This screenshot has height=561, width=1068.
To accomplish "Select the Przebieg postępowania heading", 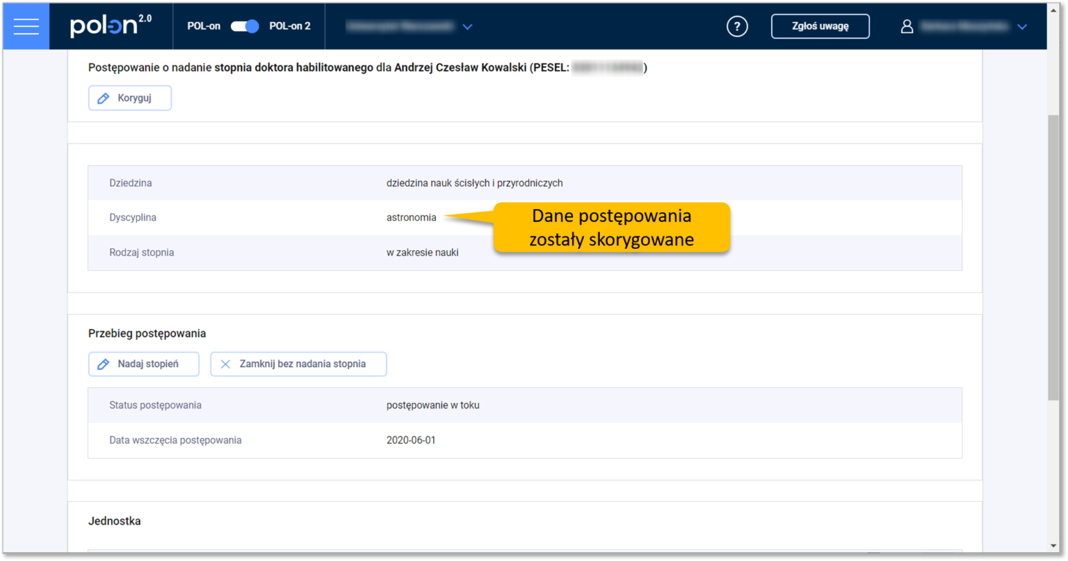I will click(147, 334).
